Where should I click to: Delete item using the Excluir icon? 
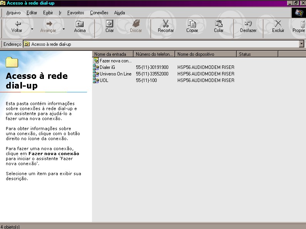pos(278,23)
